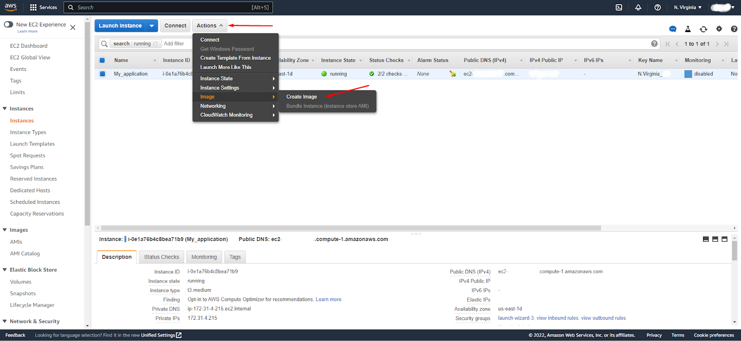Open the AMIs page in the sidebar
This screenshot has height=341, width=741.
[x=16, y=242]
